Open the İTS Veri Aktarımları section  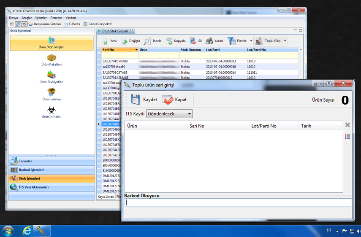pyautogui.click(x=52, y=187)
